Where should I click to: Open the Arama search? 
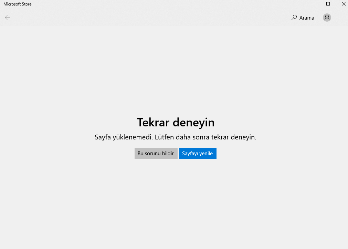pos(303,18)
